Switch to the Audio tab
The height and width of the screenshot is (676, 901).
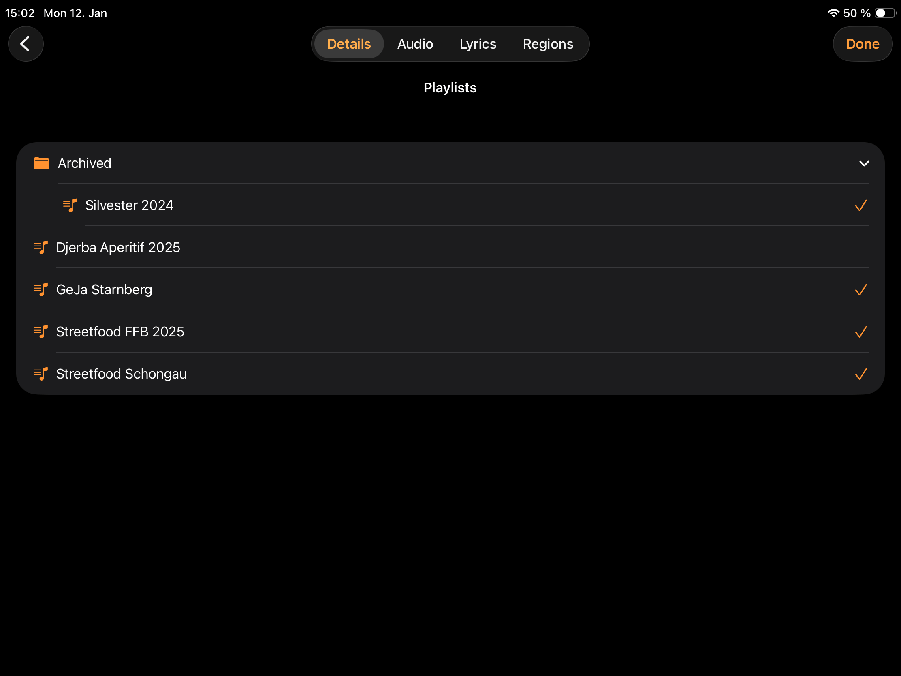point(415,44)
